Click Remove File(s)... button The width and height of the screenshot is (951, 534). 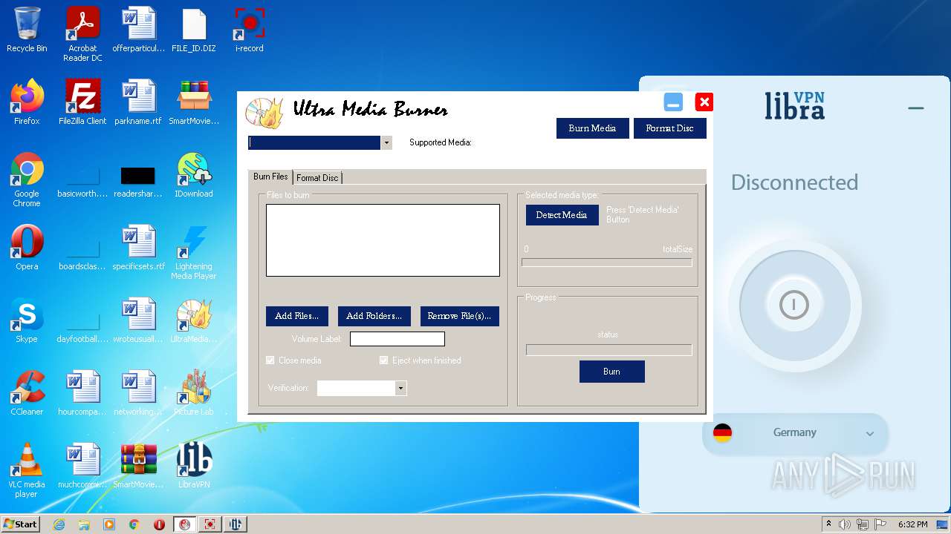(x=459, y=316)
